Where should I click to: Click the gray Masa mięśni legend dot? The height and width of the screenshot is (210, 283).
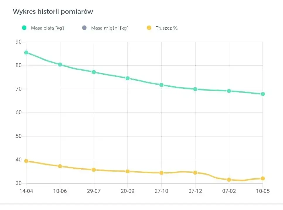point(84,28)
